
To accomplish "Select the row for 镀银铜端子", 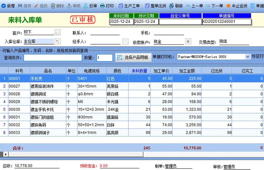I will (132, 133).
